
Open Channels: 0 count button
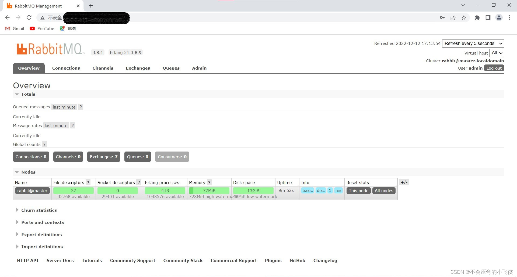(68, 157)
